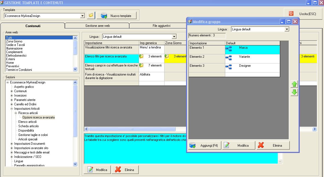Viewport: 324px width, 177px height.
Task: Select Articoli speciali tree item
Action: (x=28, y=139)
